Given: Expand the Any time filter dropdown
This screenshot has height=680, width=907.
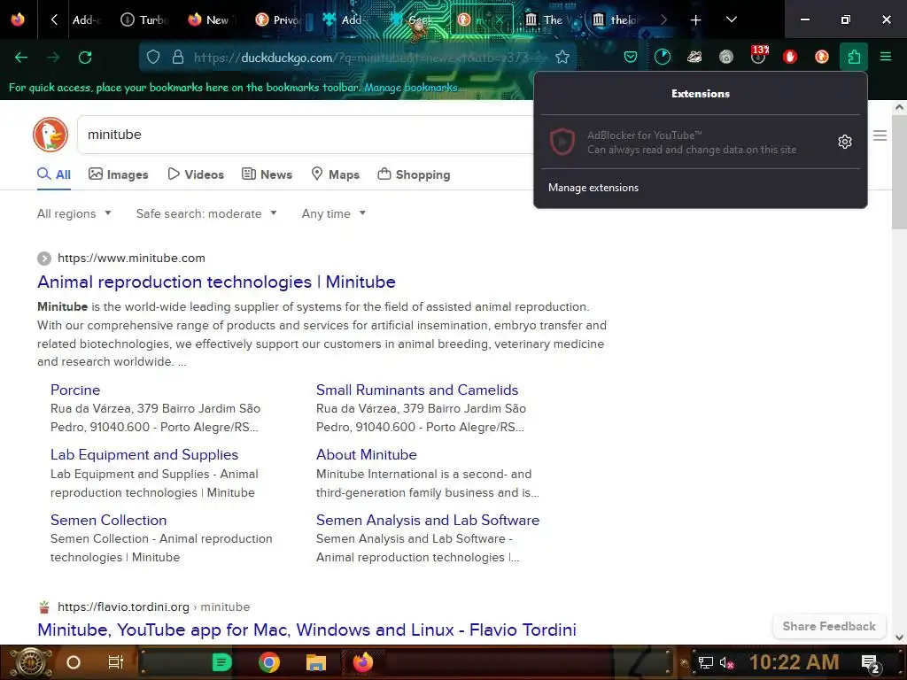Looking at the screenshot, I should pos(334,213).
